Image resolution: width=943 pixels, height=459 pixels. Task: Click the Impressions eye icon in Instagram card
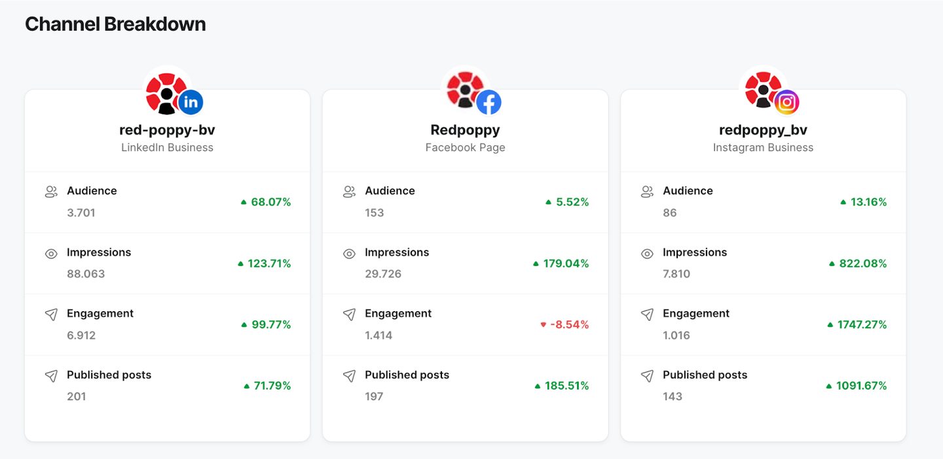(x=647, y=254)
